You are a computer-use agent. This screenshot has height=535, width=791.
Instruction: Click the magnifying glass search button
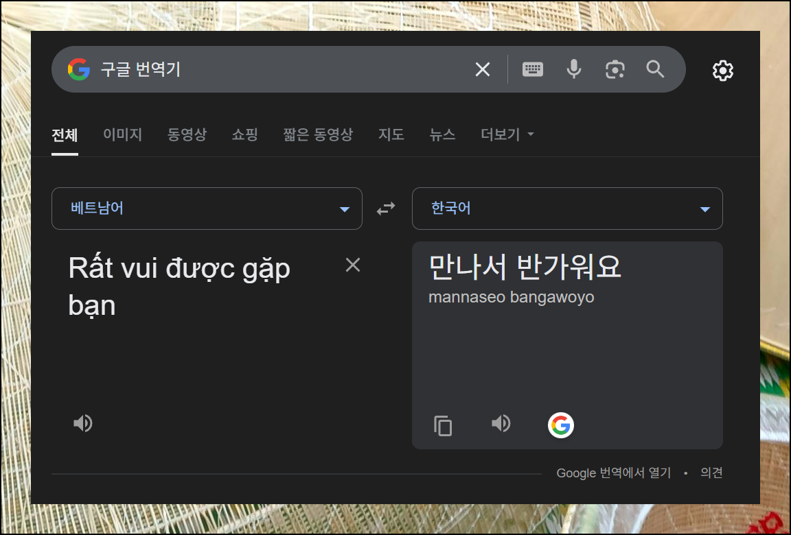click(x=655, y=69)
